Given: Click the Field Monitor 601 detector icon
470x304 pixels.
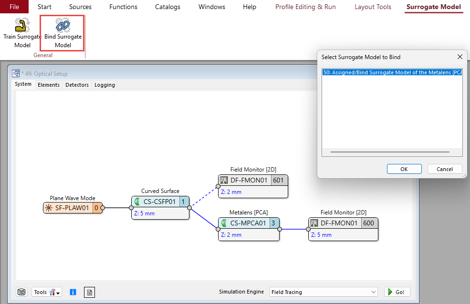Looking at the screenshot, I should [x=224, y=180].
